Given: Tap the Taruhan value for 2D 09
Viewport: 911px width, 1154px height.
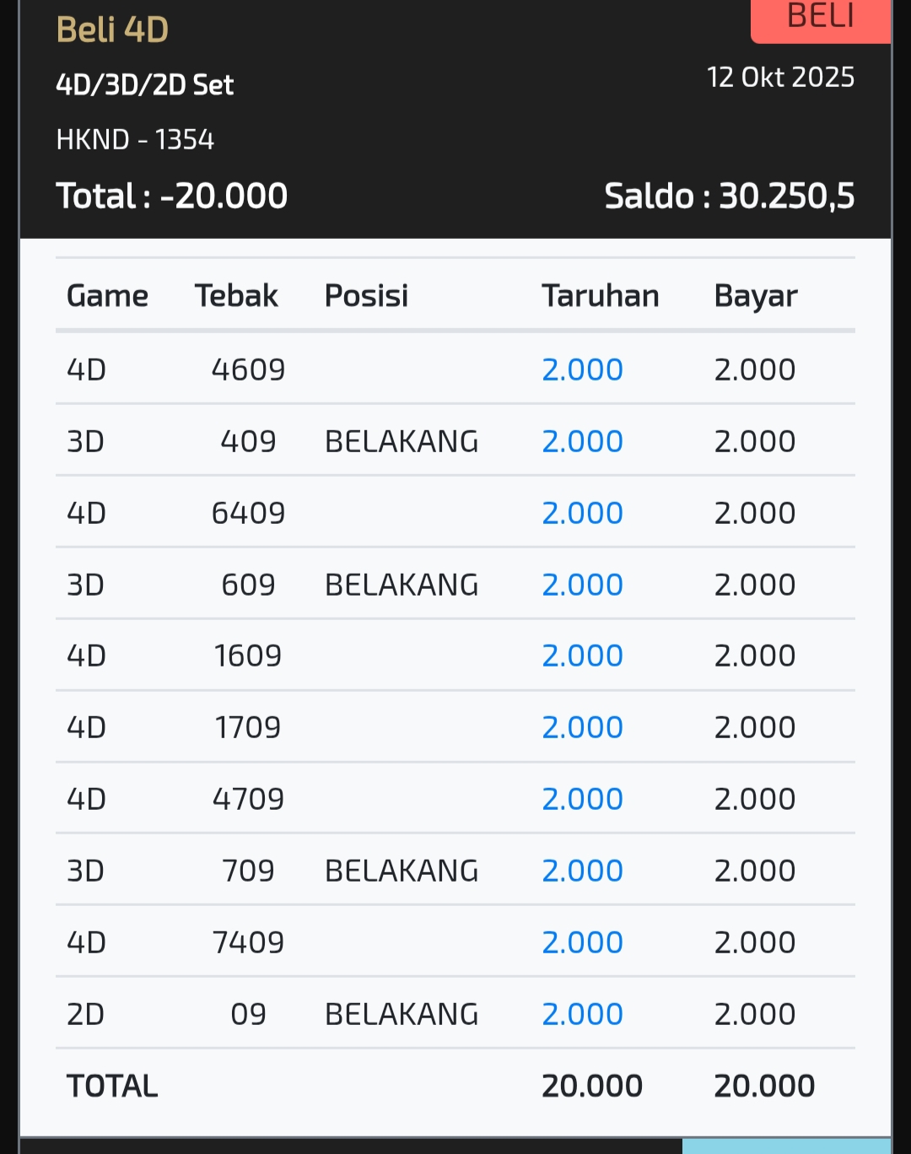Looking at the screenshot, I should pyautogui.click(x=582, y=1014).
